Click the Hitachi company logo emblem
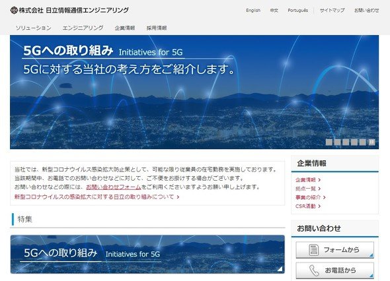Screen dimensions: 390x281 (14, 10)
